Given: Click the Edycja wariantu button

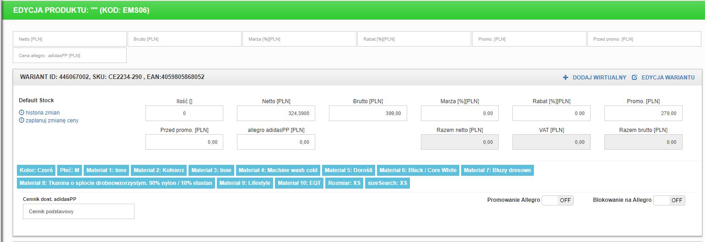Looking at the screenshot, I should tap(668, 78).
